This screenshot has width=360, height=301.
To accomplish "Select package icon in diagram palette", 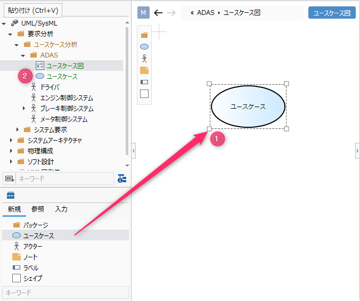I will pyautogui.click(x=144, y=35).
